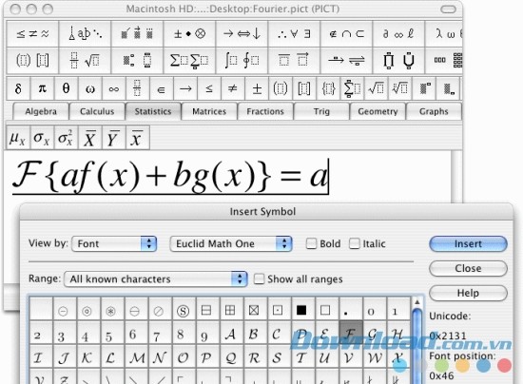The image size is (523, 384).
Task: Switch to the Trig tab
Action: point(321,111)
